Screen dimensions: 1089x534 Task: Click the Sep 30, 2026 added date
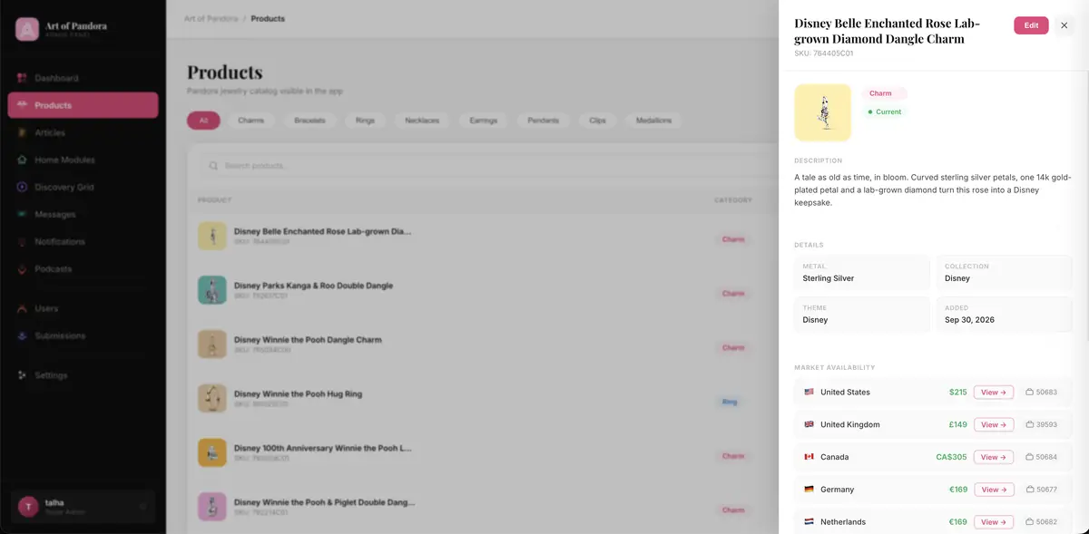[970, 320]
